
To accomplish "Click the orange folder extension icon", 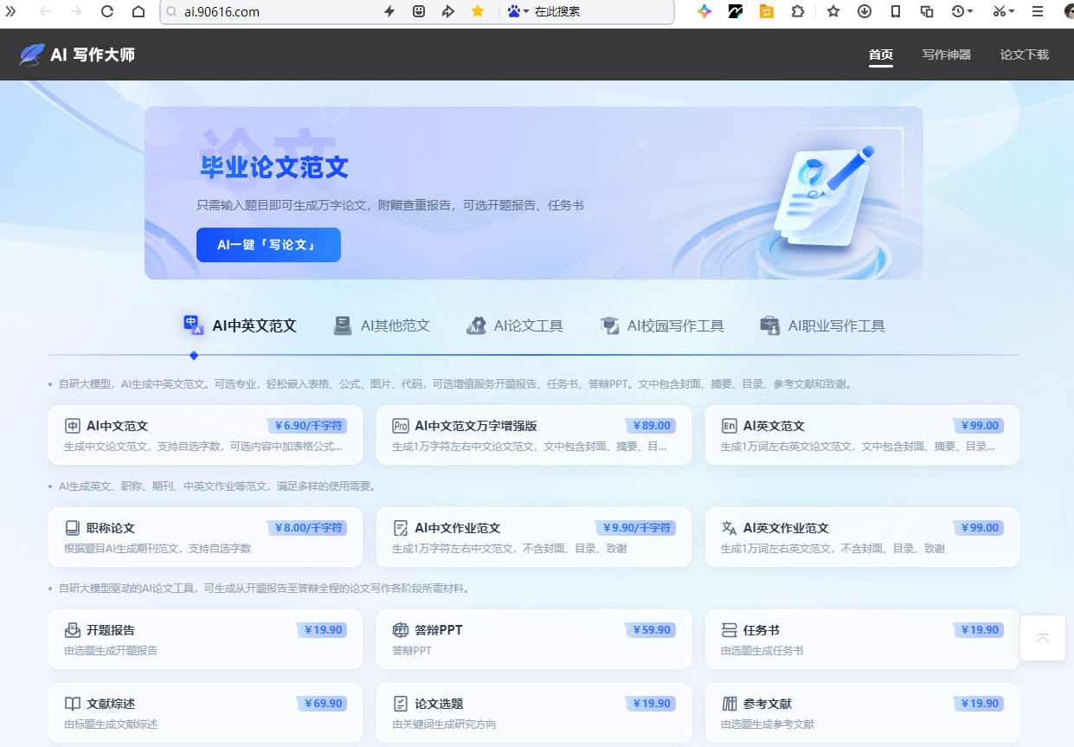I will (767, 11).
